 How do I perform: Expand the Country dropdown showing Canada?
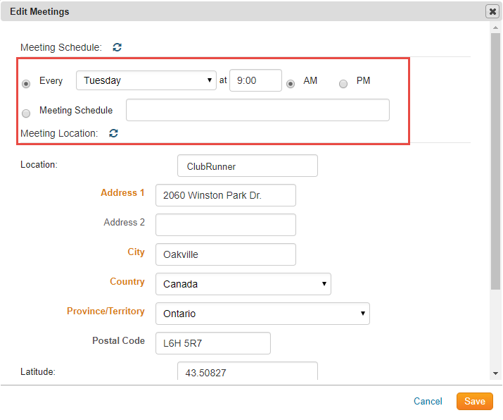(x=243, y=284)
